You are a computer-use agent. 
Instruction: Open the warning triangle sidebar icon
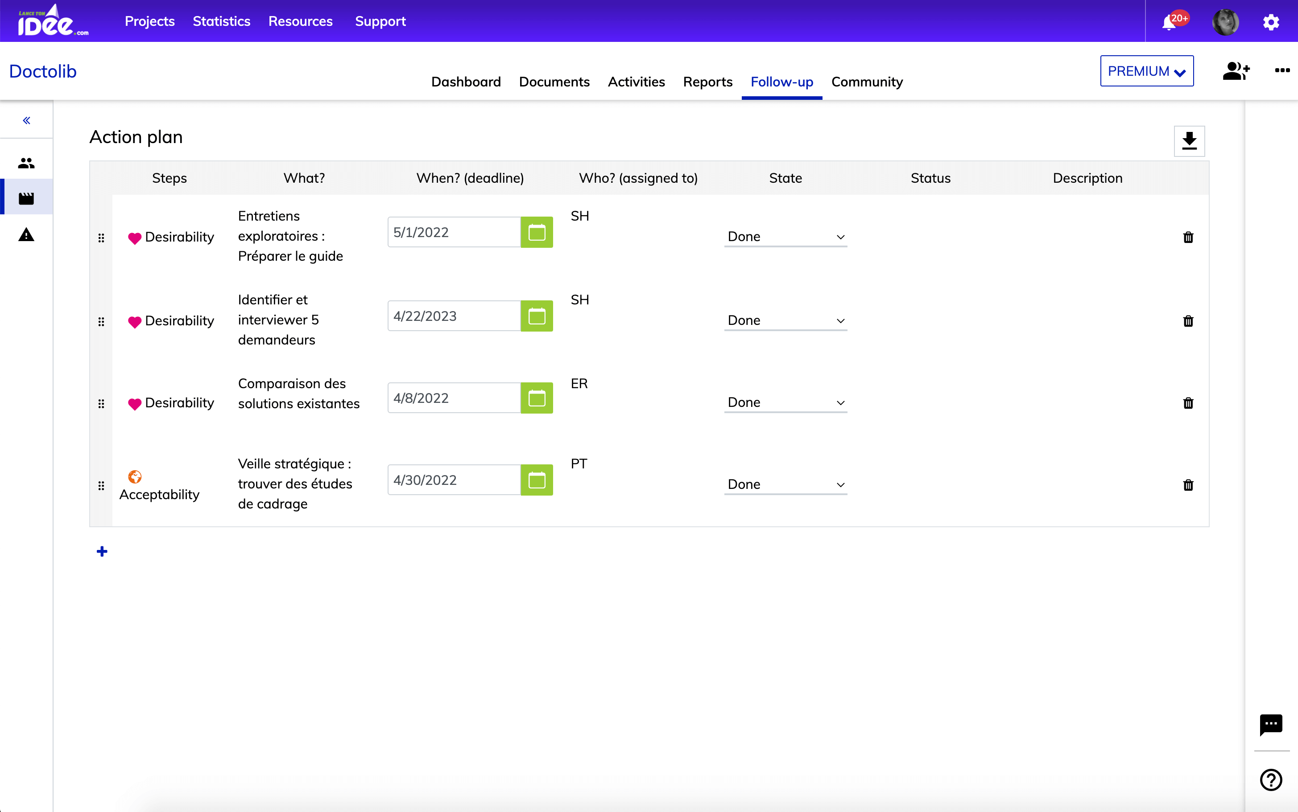coord(26,235)
